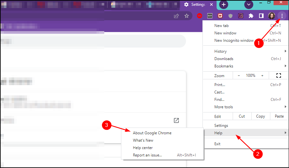289x168 pixels.
Task: Choose Exit from the menu
Action: pyautogui.click(x=246, y=144)
